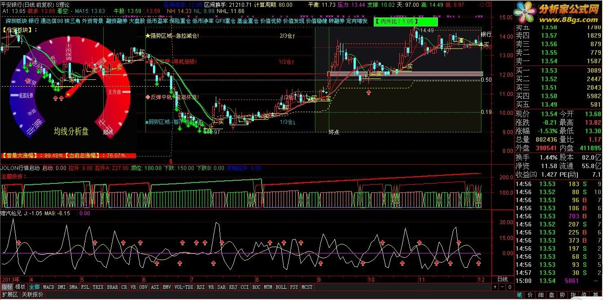Select the SAR indicator tab
Viewport: 603px width, 300px height.
coord(222,287)
